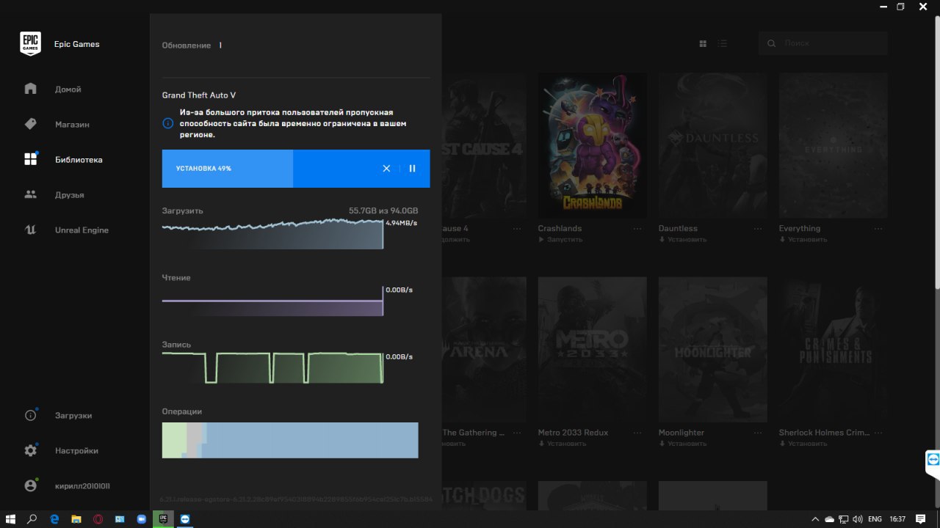Click the info icon beside bandwidth notice
This screenshot has height=528, width=940.
[x=167, y=124]
